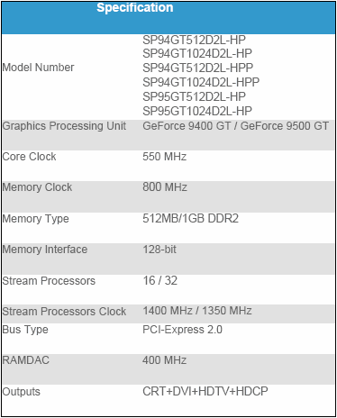Click model SP94GT512D2L-HPP text
This screenshot has height=418, width=337.
point(197,68)
